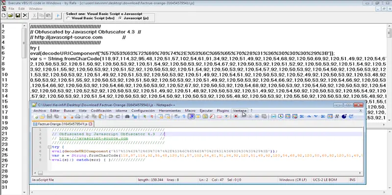Screen dimensions: 392x195
Task: Select the Javascript (js) radio option
Action: (x=133, y=18)
